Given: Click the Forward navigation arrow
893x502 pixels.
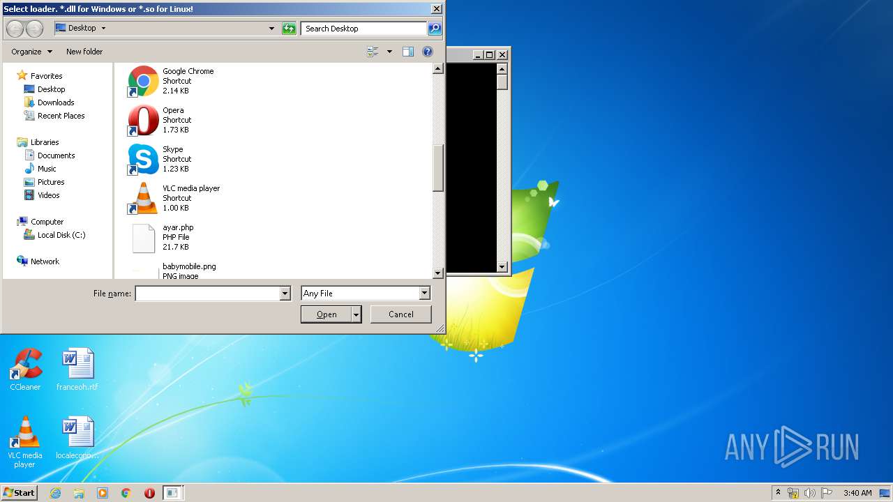Looking at the screenshot, I should [x=34, y=29].
